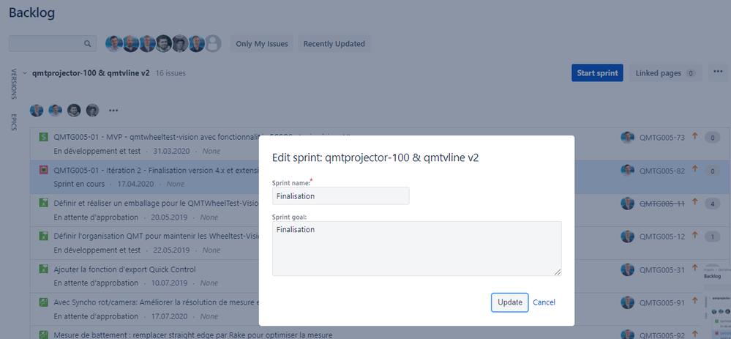Image resolution: width=731 pixels, height=339 pixels.
Task: Click assignee avatar on QMTG005-73 row
Action: point(628,137)
